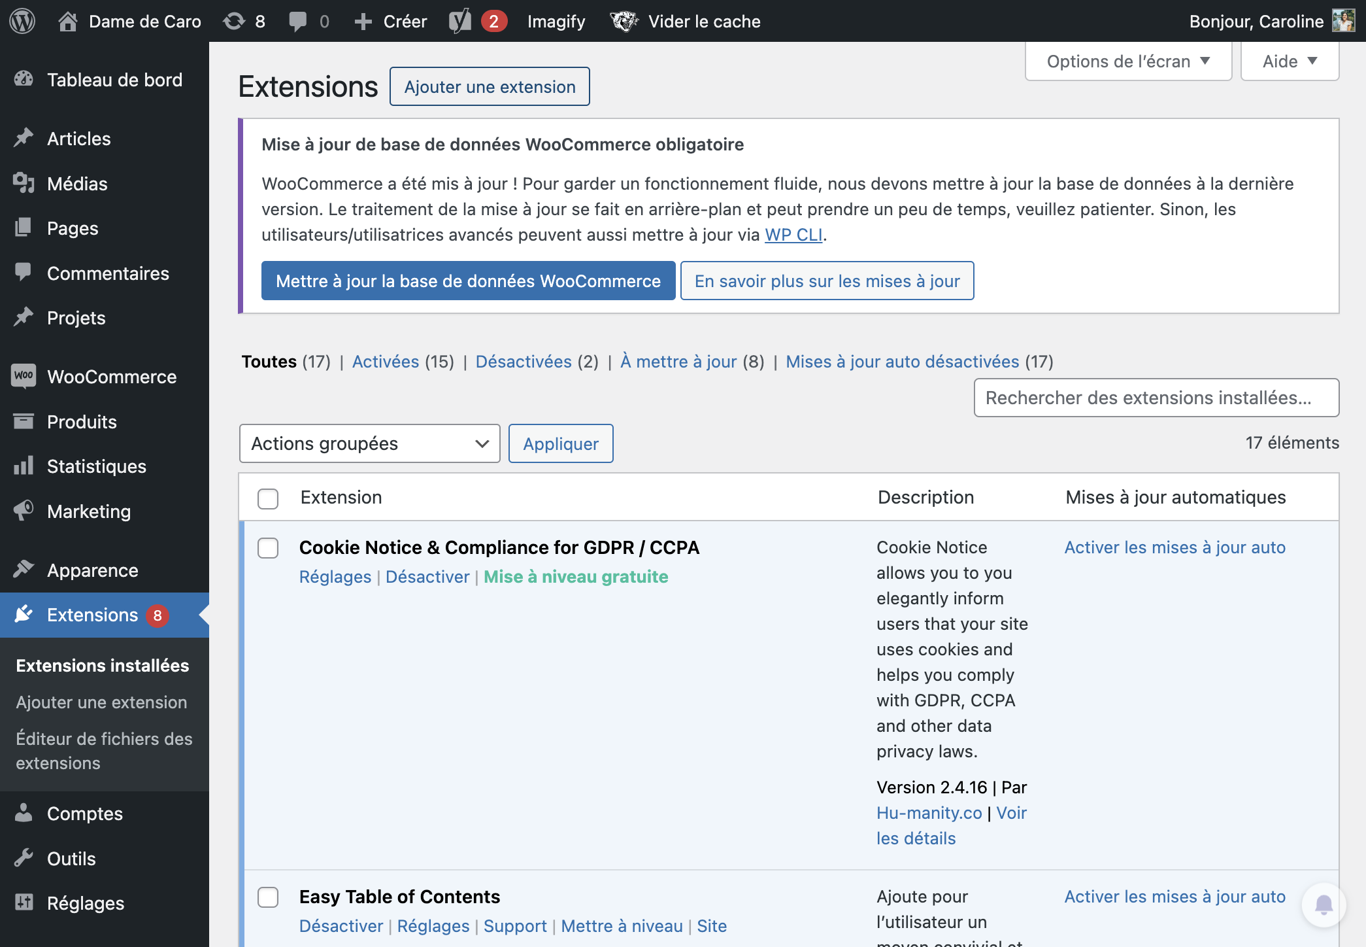This screenshot has width=1366, height=947.
Task: Click Mise à niveau gratuite link
Action: (x=576, y=577)
